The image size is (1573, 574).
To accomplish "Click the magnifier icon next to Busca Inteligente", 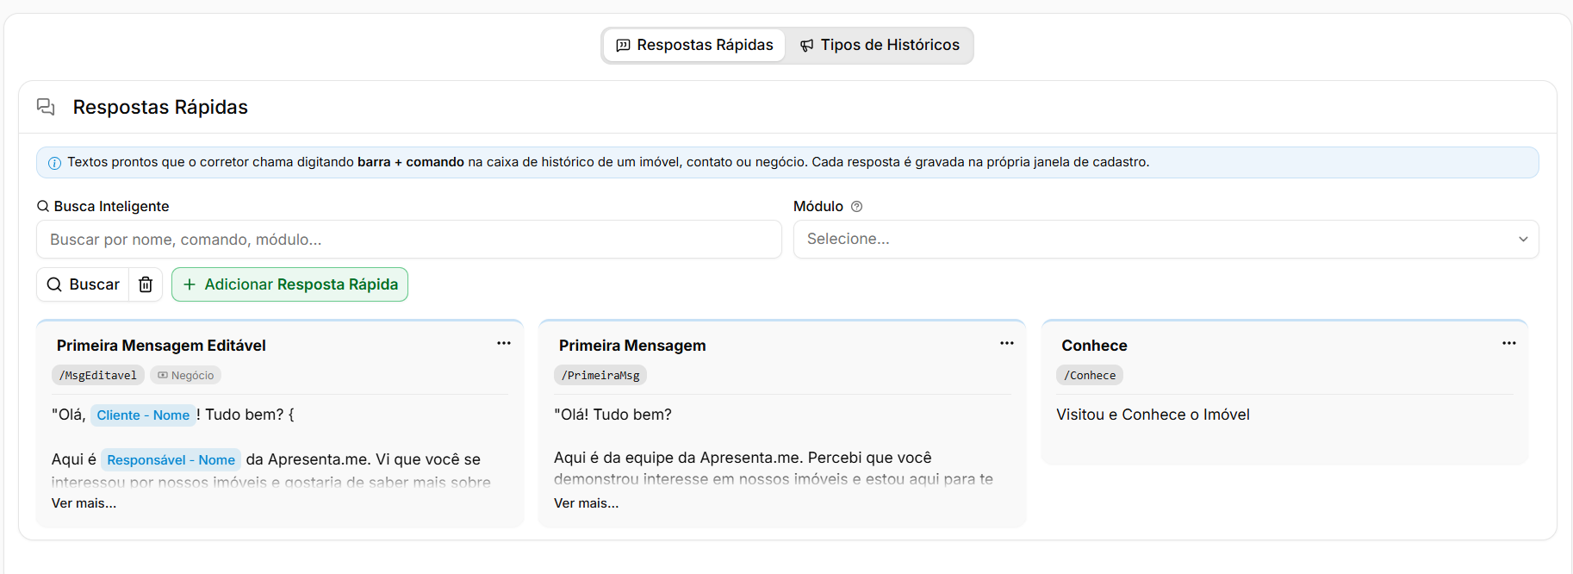I will point(43,206).
